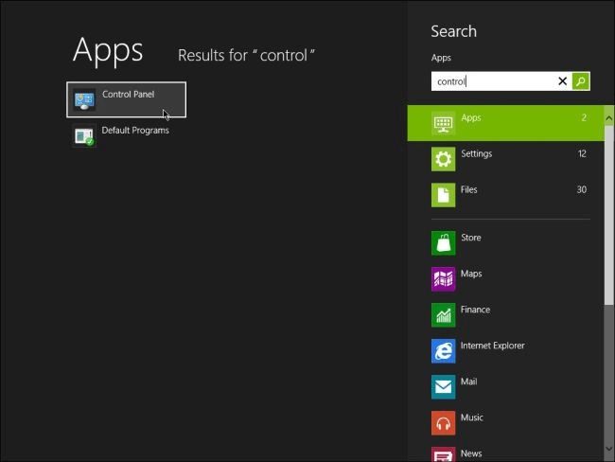Choose the Music headphones icon
This screenshot has height=462, width=615.
(443, 422)
